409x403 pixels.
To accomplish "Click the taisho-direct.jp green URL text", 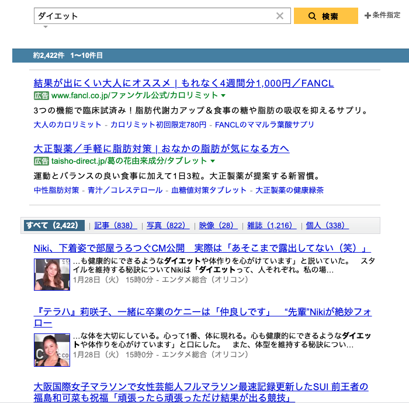I will [129, 161].
